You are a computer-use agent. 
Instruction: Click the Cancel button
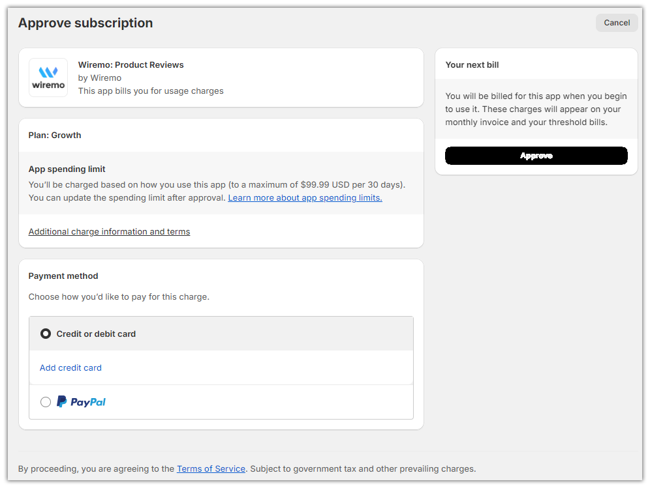(617, 23)
